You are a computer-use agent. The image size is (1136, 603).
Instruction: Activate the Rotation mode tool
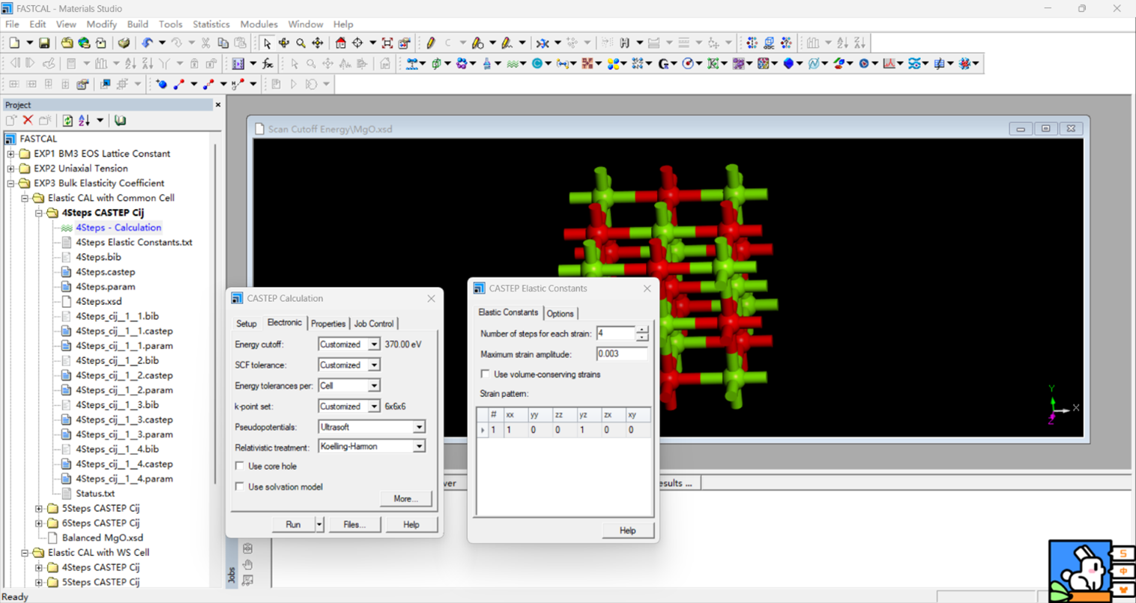284,43
